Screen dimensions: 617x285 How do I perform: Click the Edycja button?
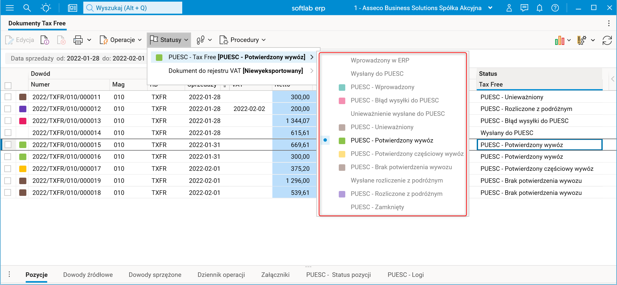[20, 40]
